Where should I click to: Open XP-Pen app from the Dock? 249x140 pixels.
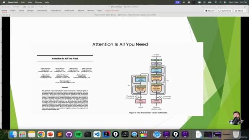click(x=125, y=134)
